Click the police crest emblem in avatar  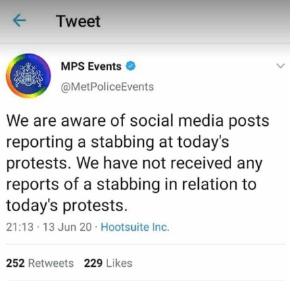tap(28, 76)
